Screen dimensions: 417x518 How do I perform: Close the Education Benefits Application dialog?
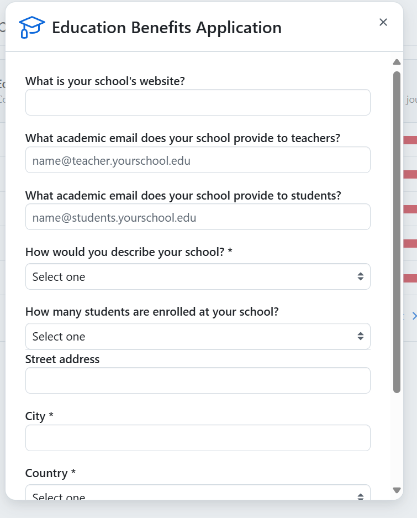(383, 22)
